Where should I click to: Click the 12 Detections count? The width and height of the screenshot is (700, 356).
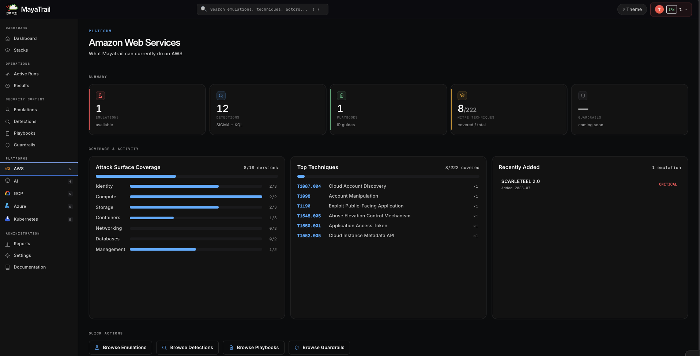(222, 109)
